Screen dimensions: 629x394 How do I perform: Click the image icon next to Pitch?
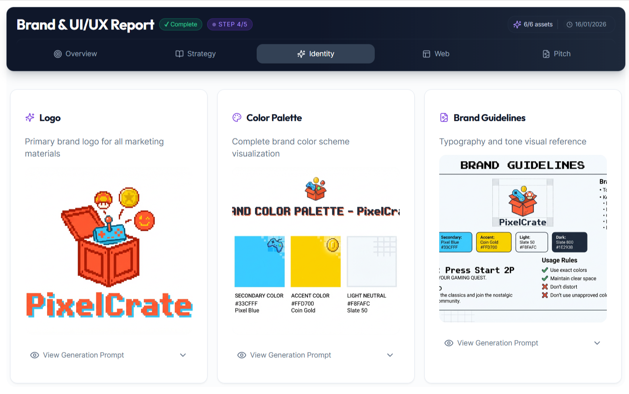coord(546,54)
